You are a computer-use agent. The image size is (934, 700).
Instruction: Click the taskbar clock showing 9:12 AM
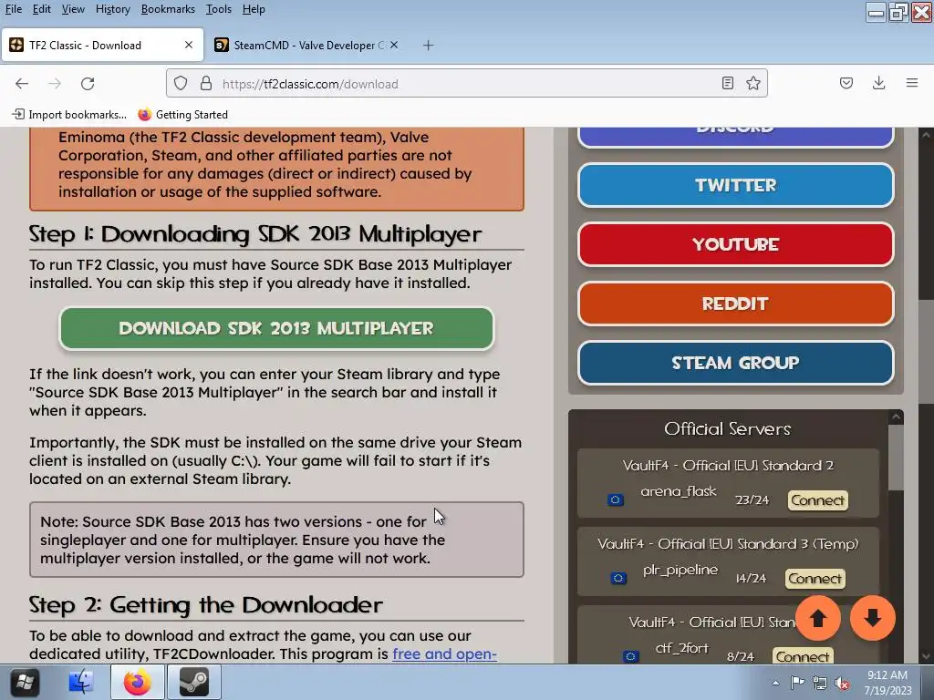tap(887, 683)
